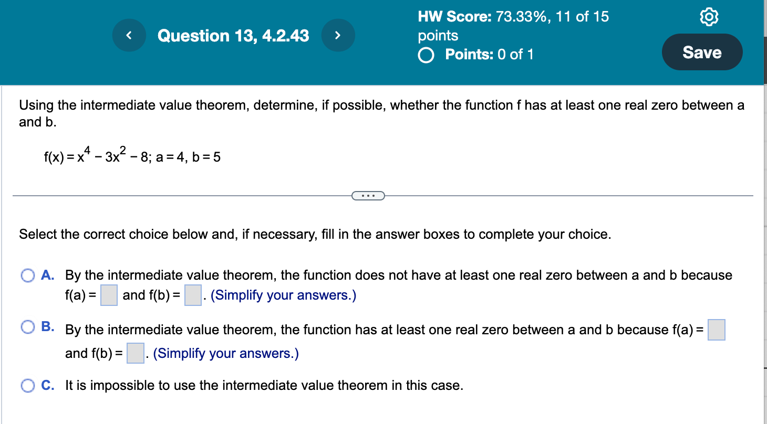Select the radio button for choice A
767x424 pixels.
(x=27, y=275)
